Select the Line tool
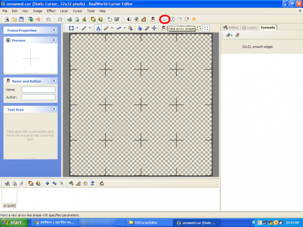Screen dimensions: 303x227 119,28
